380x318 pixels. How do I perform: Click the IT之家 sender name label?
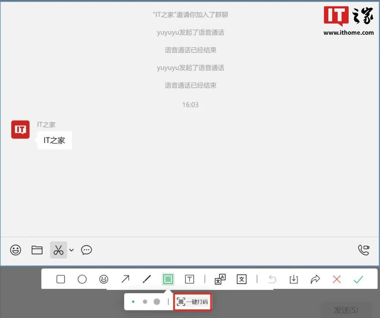[46, 125]
